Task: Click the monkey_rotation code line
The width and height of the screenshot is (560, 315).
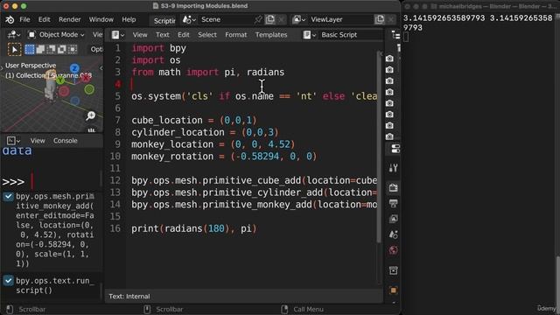Action: 224,157
